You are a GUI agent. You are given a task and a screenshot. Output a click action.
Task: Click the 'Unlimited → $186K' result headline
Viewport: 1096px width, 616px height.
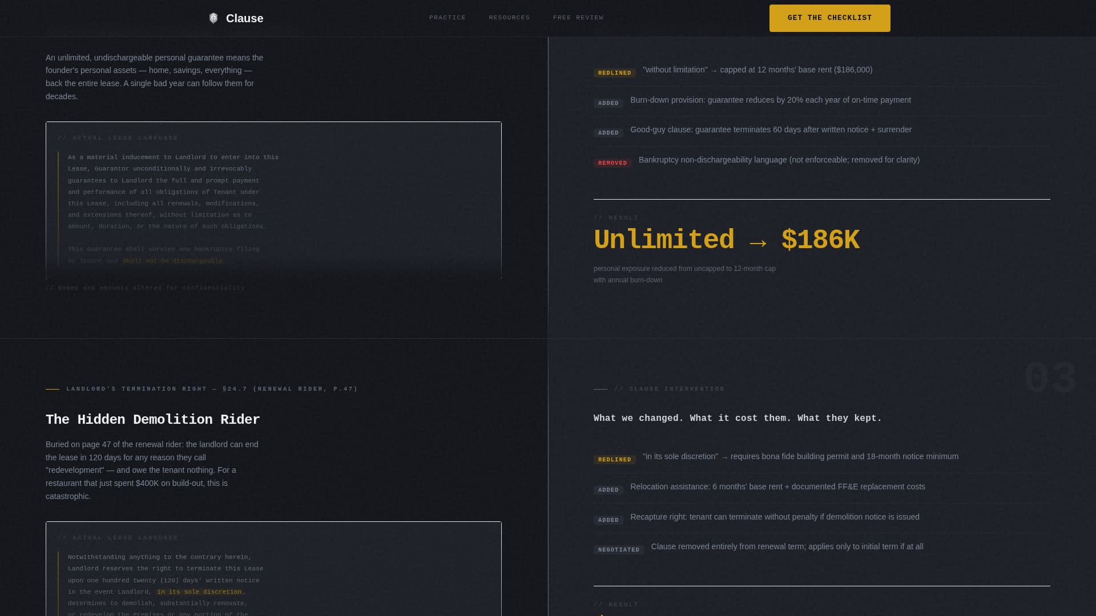[726, 240]
